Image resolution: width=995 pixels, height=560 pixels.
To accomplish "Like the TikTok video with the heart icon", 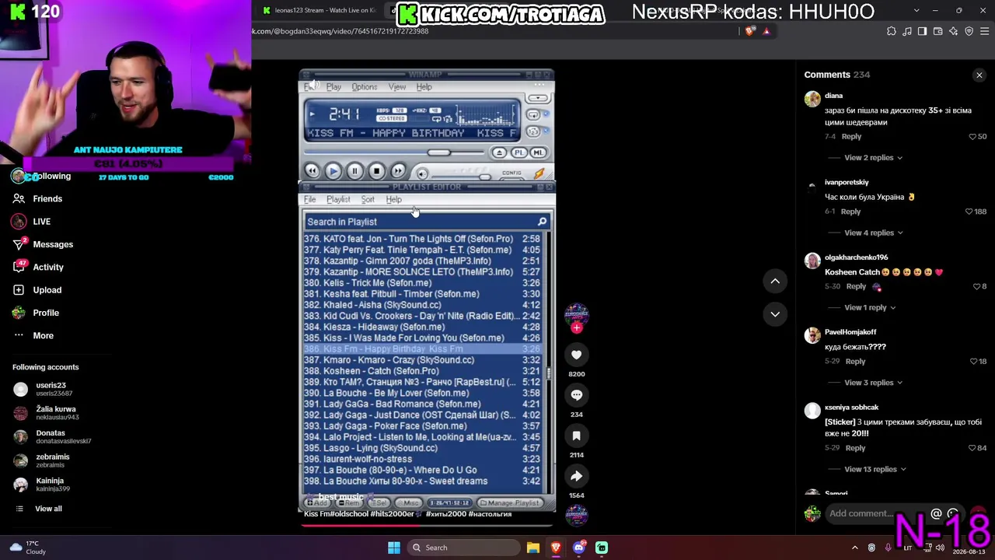I will [576, 355].
